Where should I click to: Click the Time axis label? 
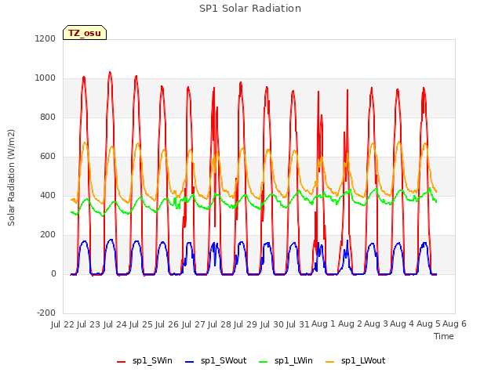coord(444,336)
